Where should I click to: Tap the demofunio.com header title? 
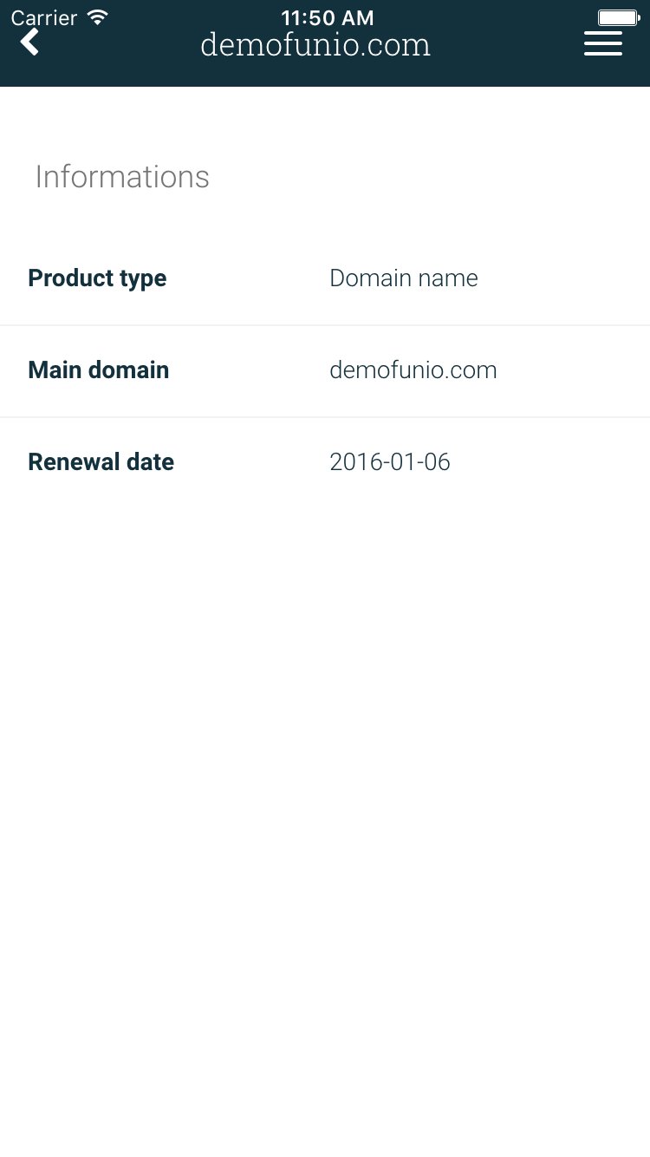[315, 44]
